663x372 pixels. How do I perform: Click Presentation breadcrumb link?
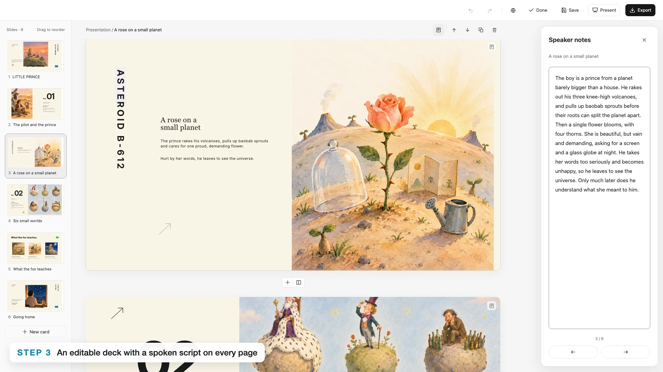coord(98,30)
